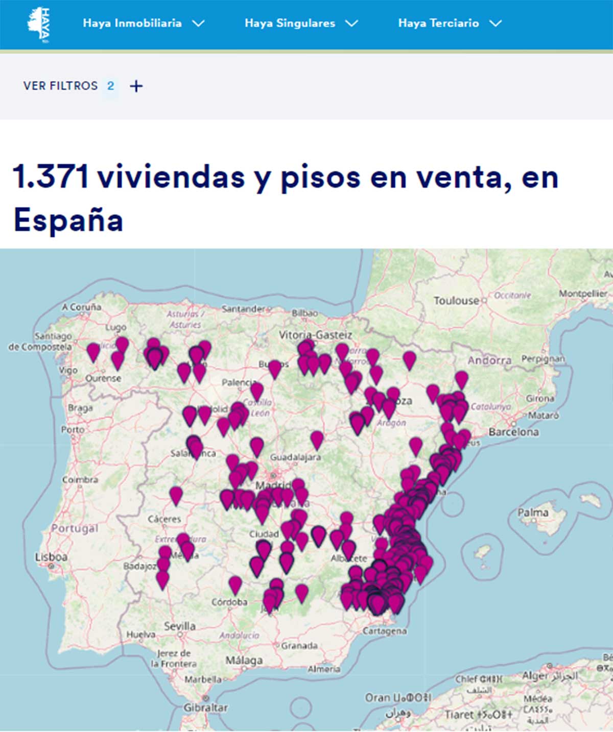Click the Barcelona city label on map
The width and height of the screenshot is (613, 732).
pos(513,432)
